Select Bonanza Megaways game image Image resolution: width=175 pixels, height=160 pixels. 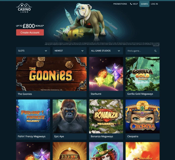106,116
